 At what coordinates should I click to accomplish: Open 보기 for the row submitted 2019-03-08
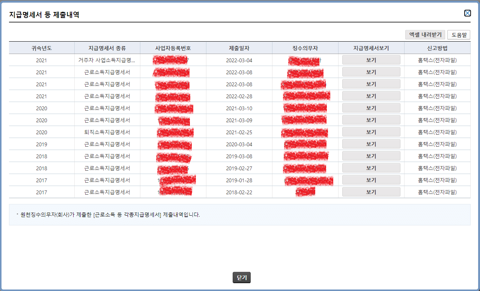(x=371, y=156)
